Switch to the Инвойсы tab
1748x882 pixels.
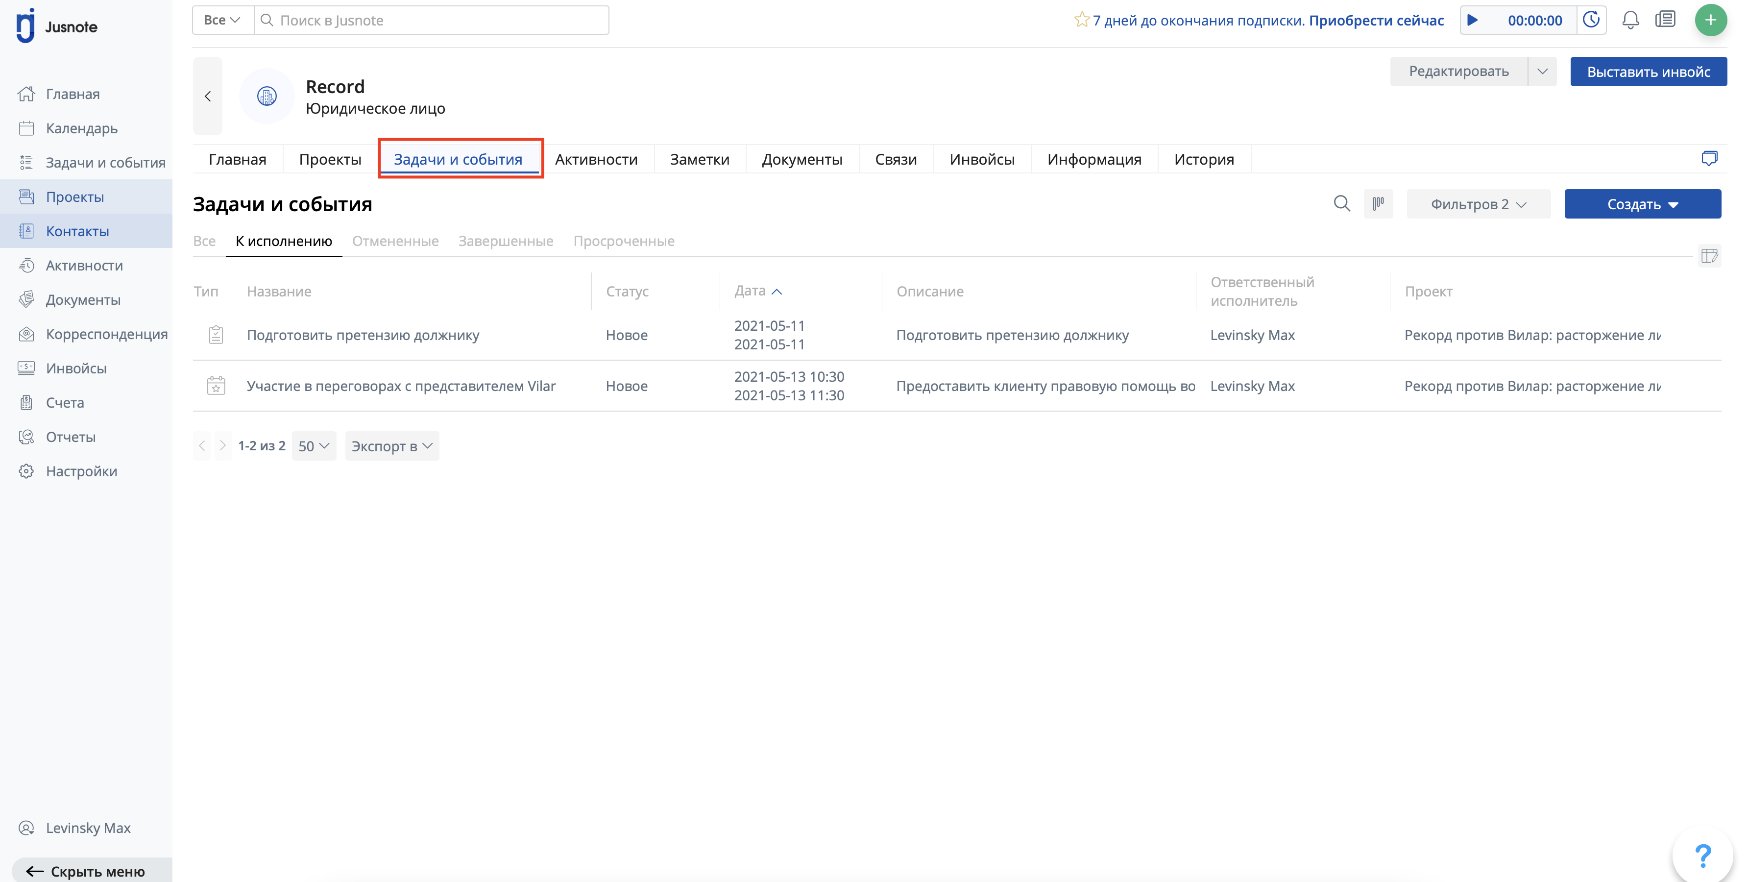pos(981,159)
